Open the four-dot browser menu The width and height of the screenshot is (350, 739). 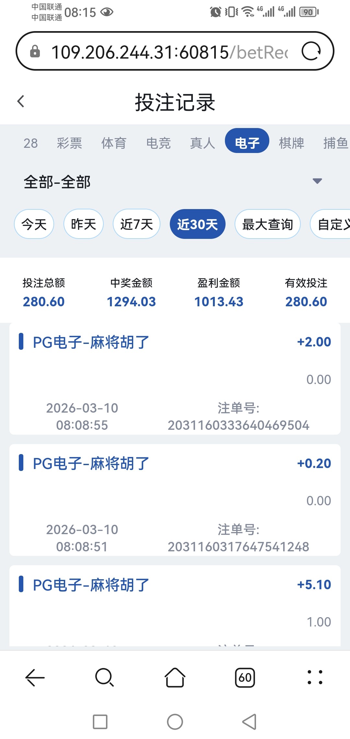point(315,677)
